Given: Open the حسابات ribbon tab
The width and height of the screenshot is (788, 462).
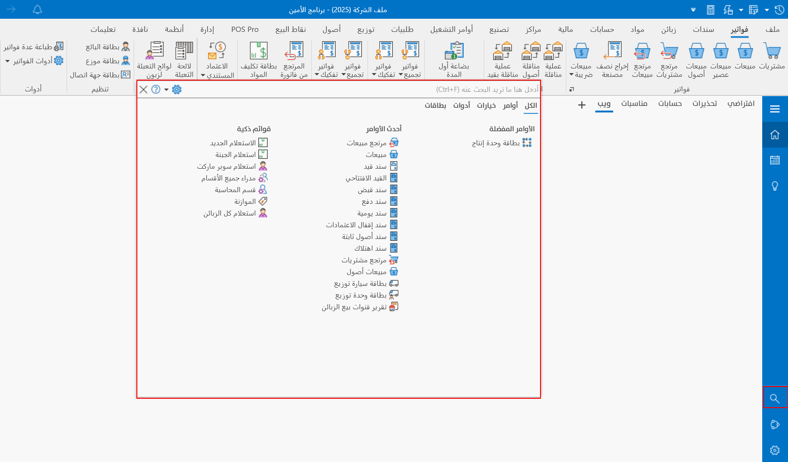Looking at the screenshot, I should coord(602,30).
